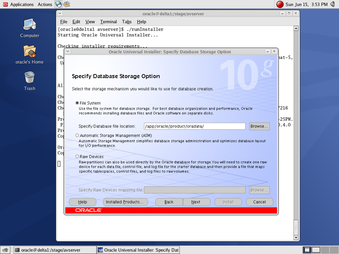
Task: Switch to second workspace in pager
Action: pos(316,250)
